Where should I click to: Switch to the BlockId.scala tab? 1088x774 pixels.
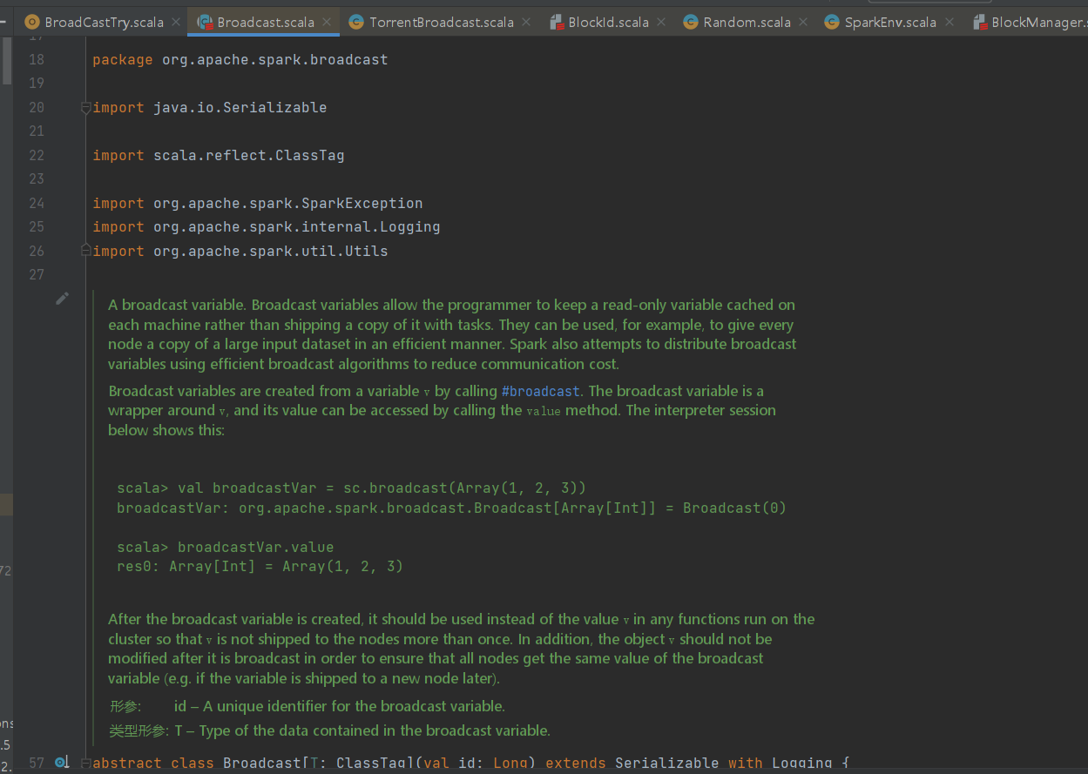tap(608, 23)
